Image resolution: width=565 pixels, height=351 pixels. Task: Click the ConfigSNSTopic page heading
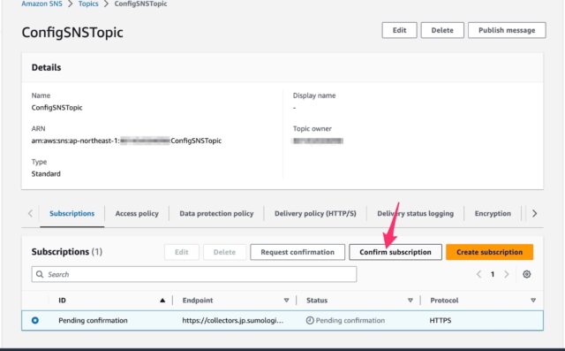(x=72, y=33)
